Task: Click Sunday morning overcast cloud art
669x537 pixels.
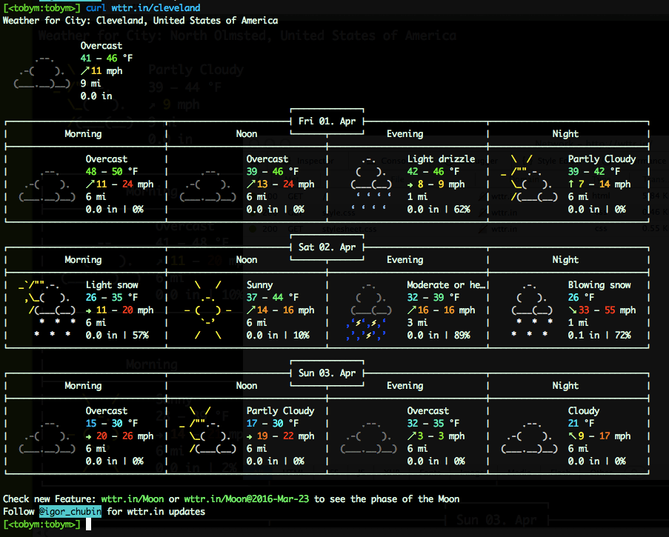Action: coord(47,437)
